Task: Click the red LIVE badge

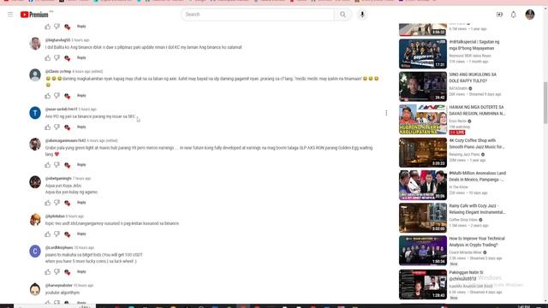Action: click(457, 133)
